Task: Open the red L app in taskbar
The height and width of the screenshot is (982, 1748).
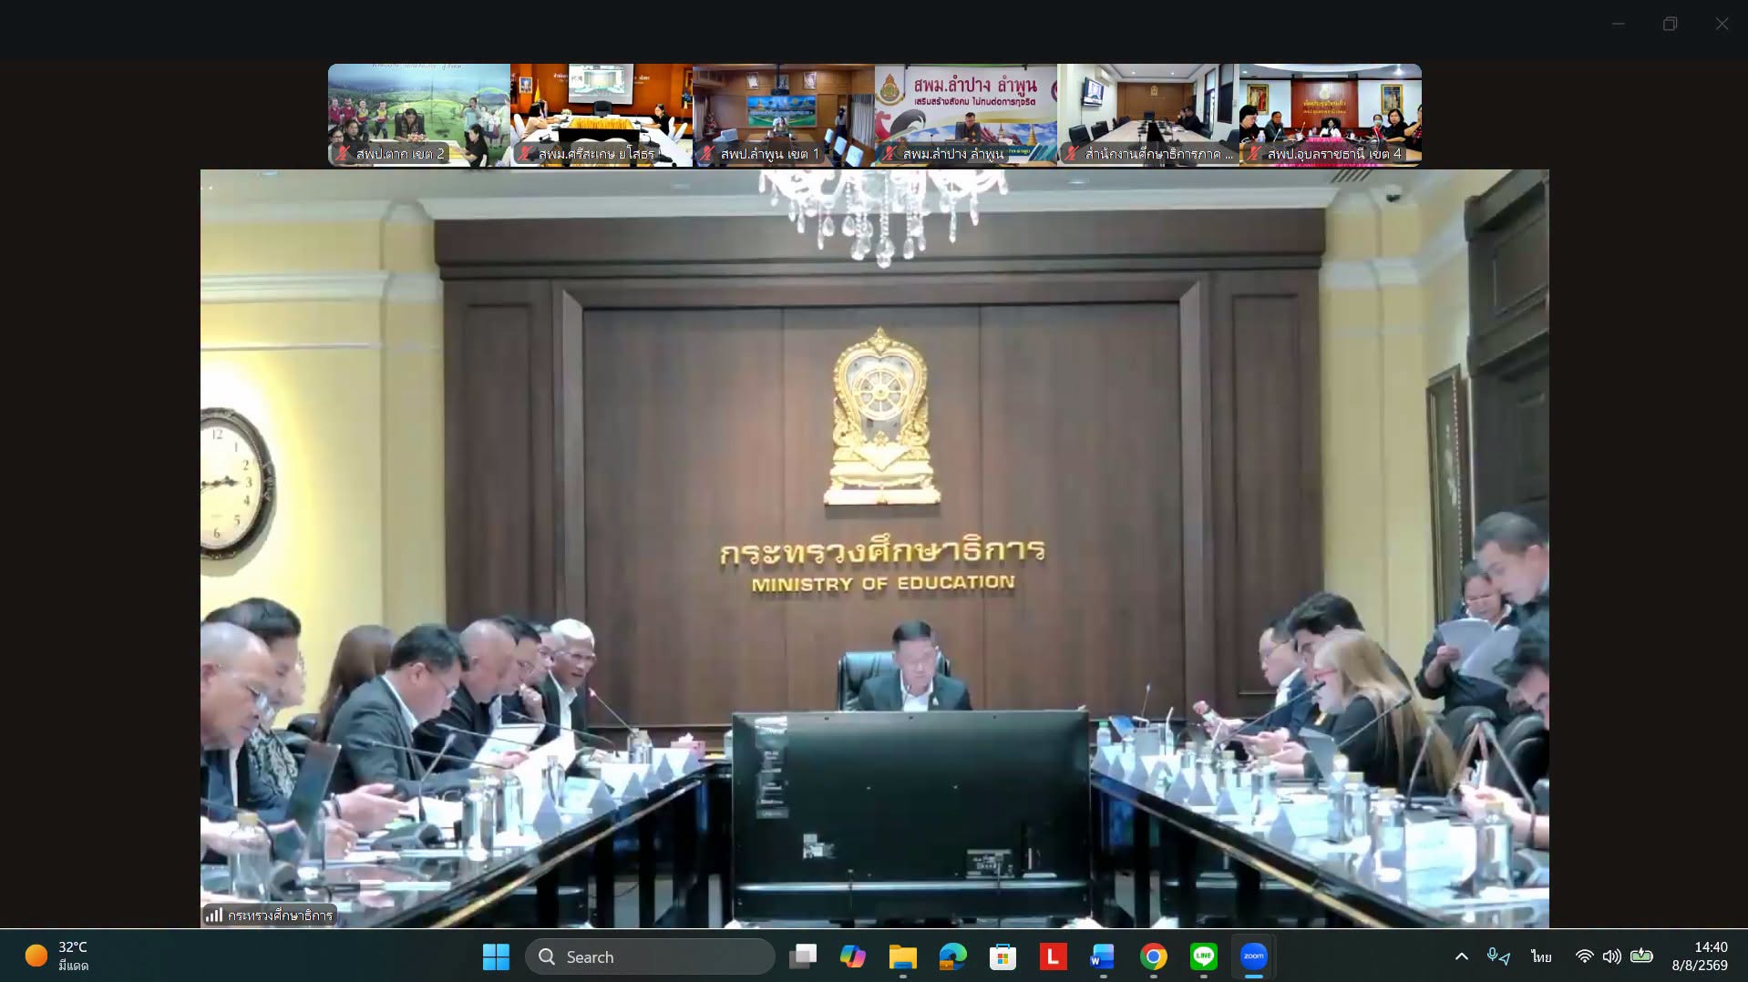Action: click(1054, 956)
